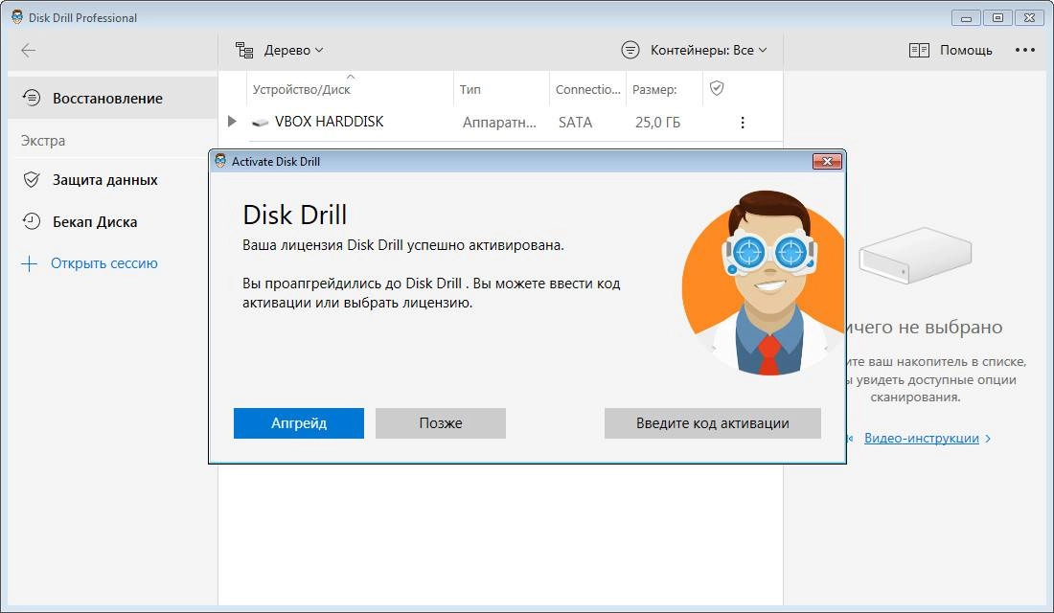Viewport: 1054px width, 613px height.
Task: Click the plus icon beside Открыть сессию
Action: coord(30,263)
